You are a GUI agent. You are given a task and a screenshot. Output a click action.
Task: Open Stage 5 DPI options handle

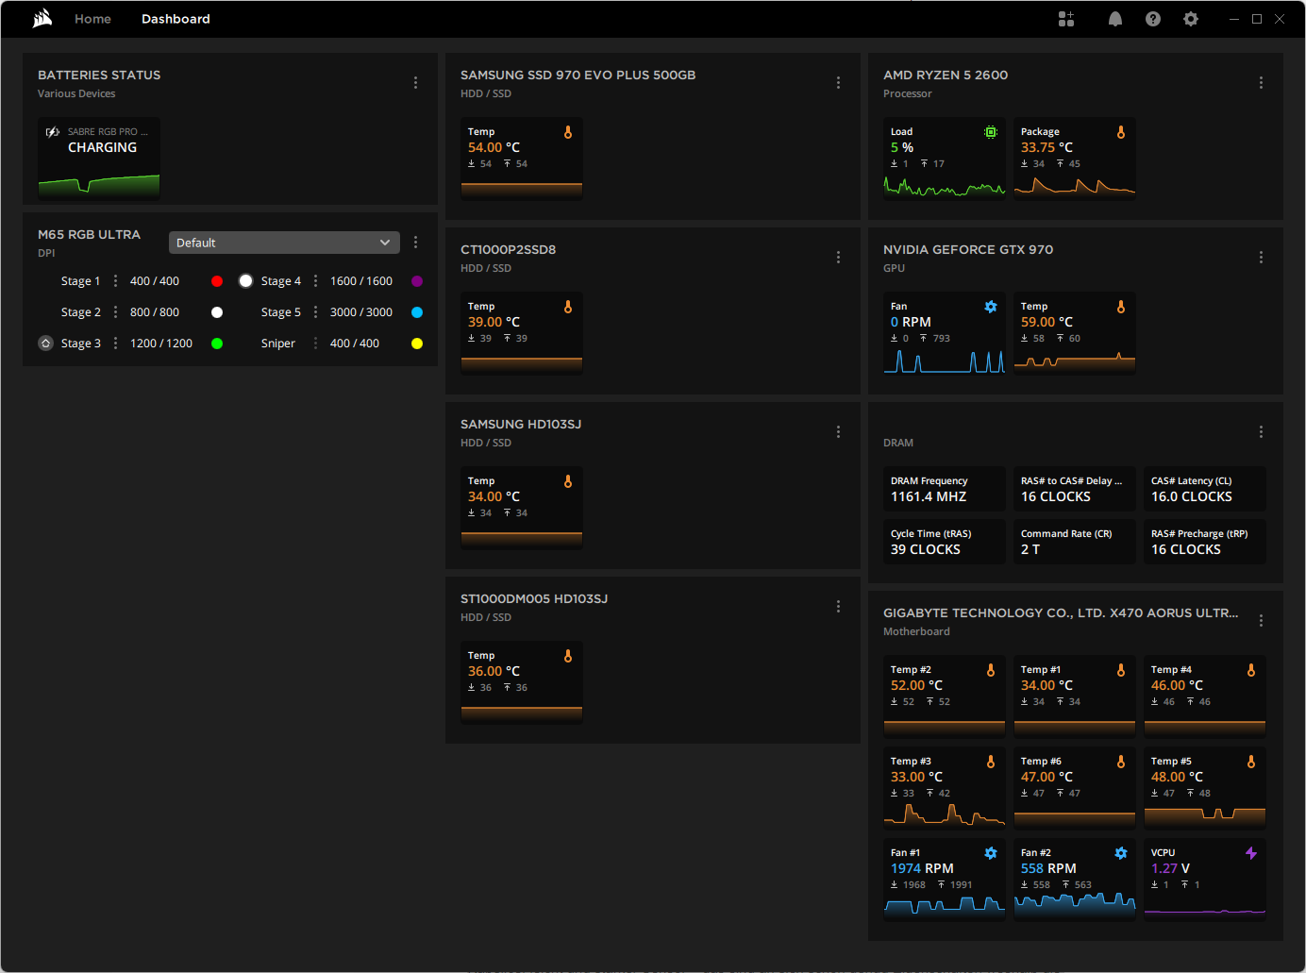pyautogui.click(x=315, y=312)
